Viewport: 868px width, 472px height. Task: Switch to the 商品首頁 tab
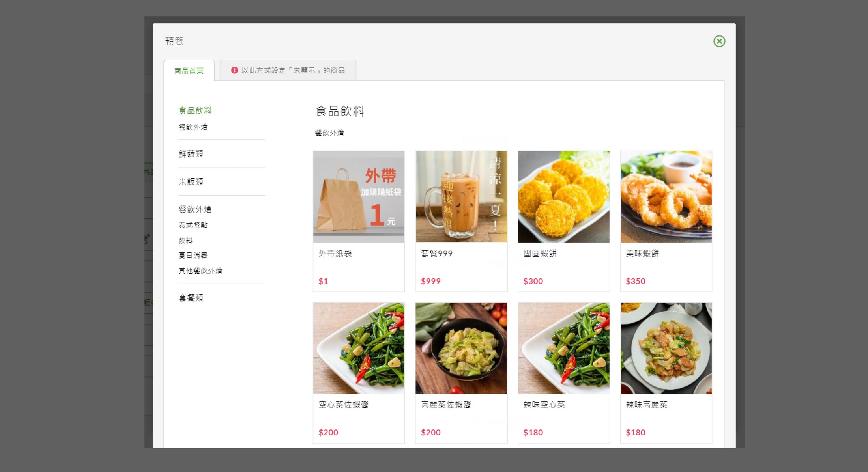(189, 71)
